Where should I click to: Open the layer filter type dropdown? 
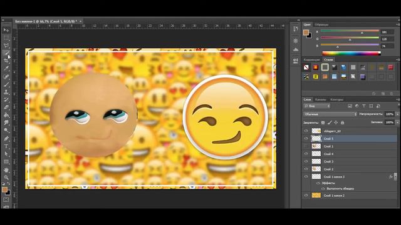[x=317, y=106]
